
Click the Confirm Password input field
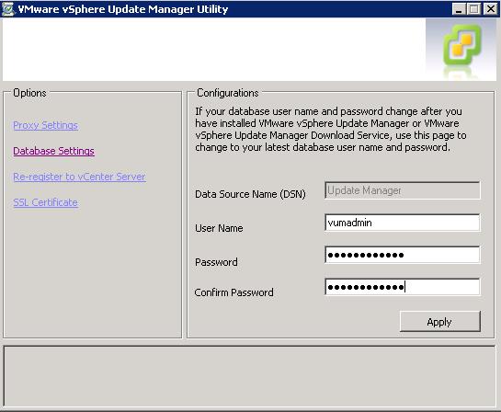point(403,287)
